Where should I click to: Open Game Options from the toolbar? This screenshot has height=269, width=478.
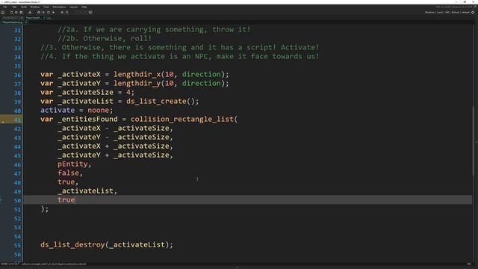[62, 13]
